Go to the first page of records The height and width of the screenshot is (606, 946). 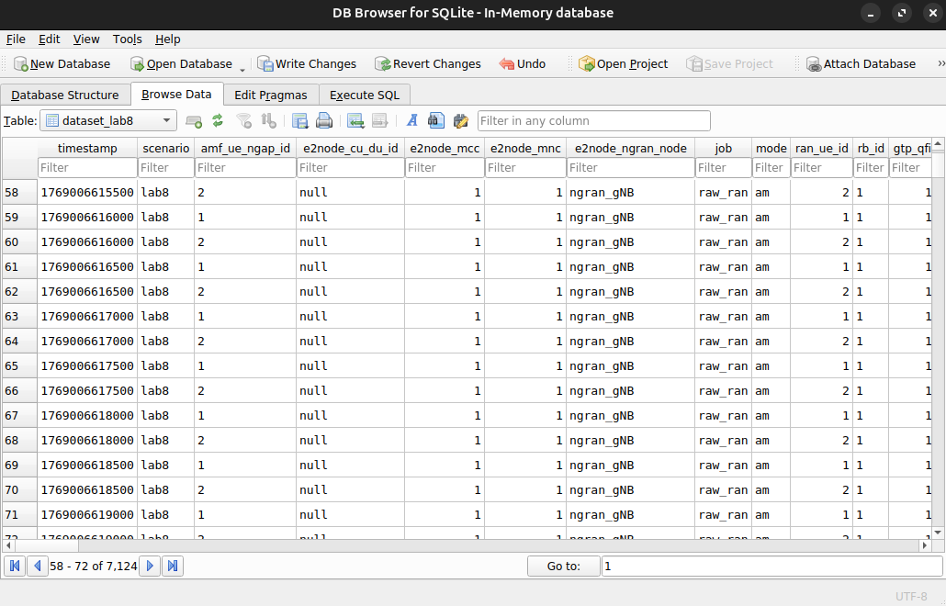click(x=15, y=566)
